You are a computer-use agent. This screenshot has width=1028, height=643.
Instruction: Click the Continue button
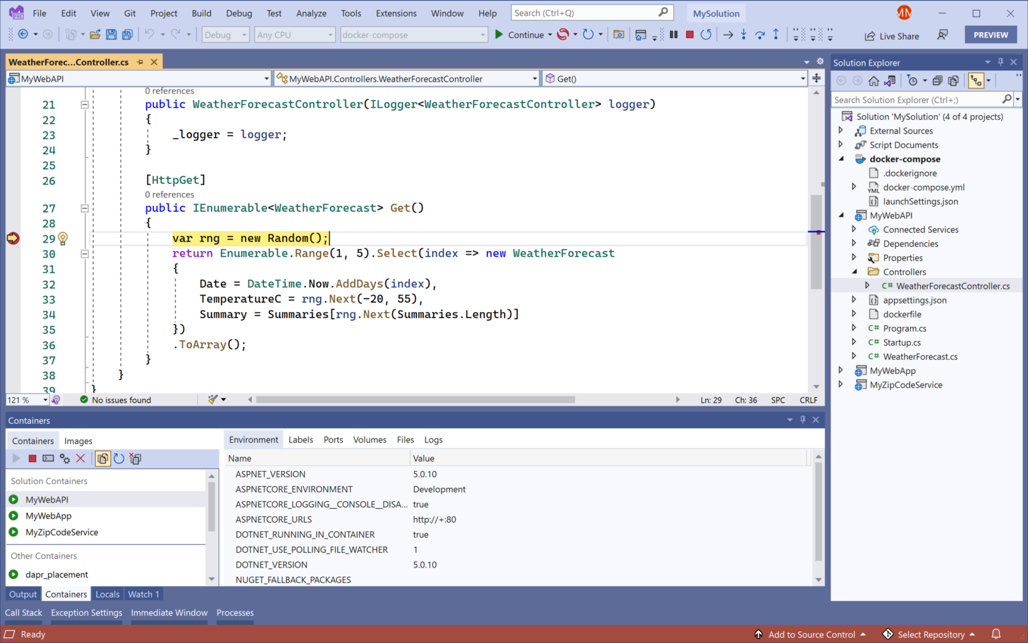524,34
